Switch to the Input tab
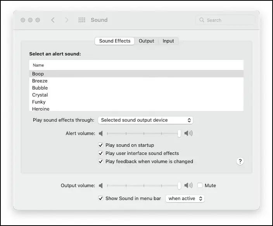Screen dimensions: 273x226 pyautogui.click(x=168, y=41)
